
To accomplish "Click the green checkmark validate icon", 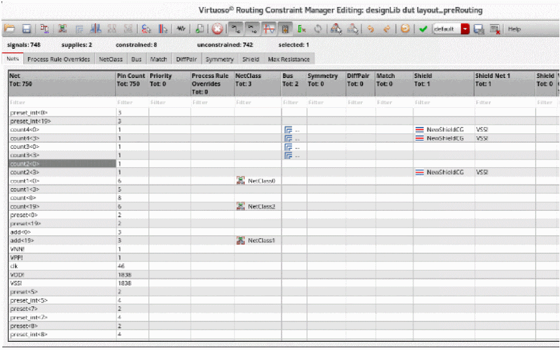I will click(x=423, y=29).
